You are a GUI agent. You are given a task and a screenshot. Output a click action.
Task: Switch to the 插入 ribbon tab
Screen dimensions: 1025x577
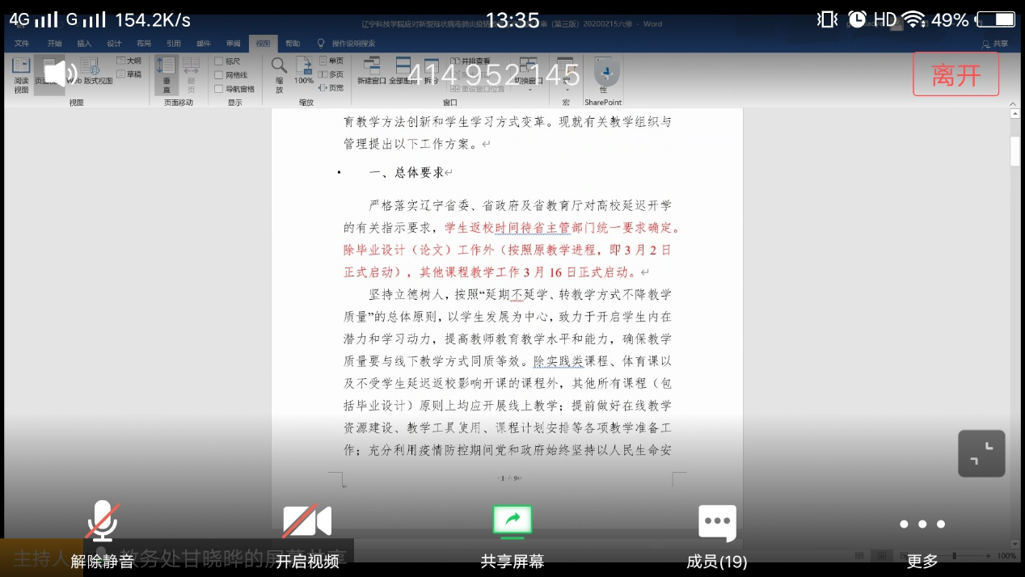tap(84, 44)
